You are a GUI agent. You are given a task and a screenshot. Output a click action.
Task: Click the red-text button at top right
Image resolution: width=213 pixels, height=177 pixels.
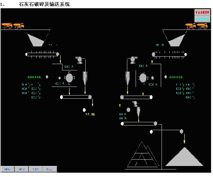[x=202, y=13]
